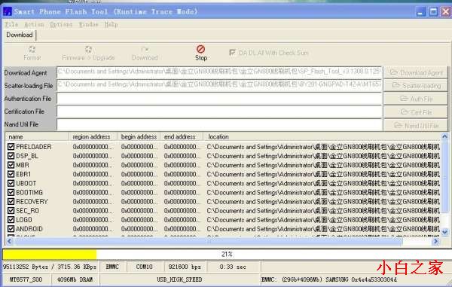Click the USB_HIGH_SPEED status entry
The image size is (452, 287).
click(179, 279)
